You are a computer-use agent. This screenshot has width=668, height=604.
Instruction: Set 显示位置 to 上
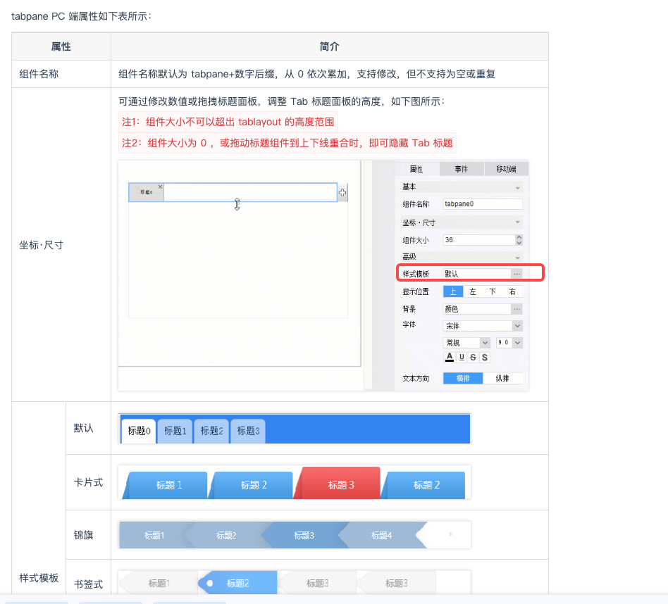[x=453, y=291]
